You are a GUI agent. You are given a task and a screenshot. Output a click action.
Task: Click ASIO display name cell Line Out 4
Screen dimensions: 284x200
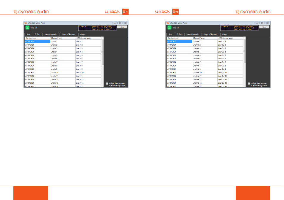[230, 52]
